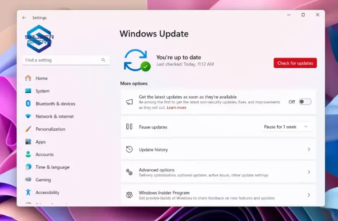The height and width of the screenshot is (221, 338).
Task: Click "Last checked: Today, 11:12 AM" text
Action: point(185,64)
